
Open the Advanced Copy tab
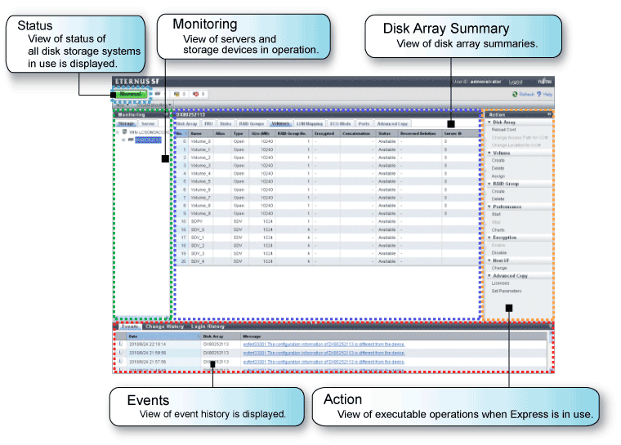tap(392, 124)
